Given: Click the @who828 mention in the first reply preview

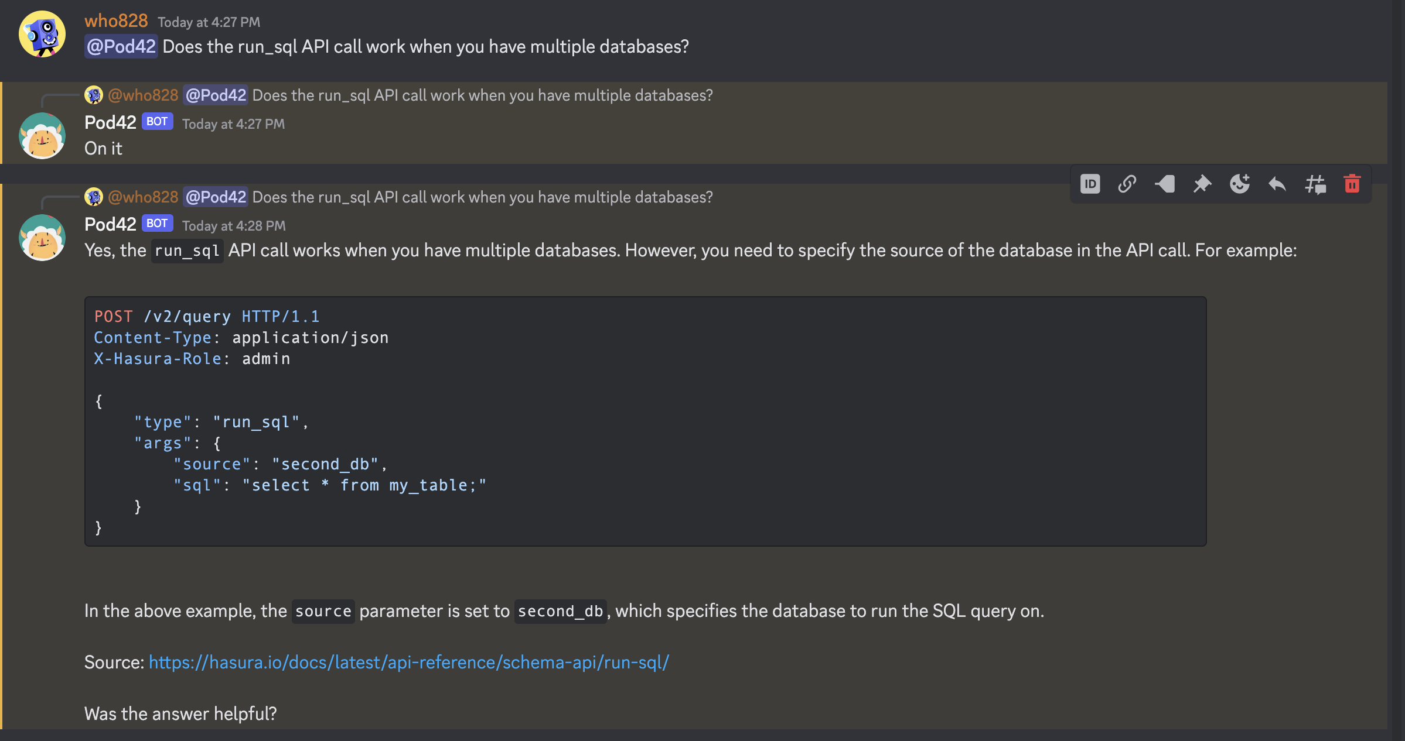Looking at the screenshot, I should coord(143,95).
